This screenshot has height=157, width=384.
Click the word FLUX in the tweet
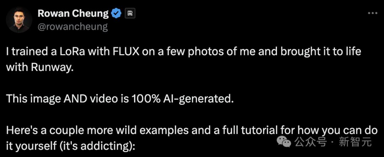pos(124,52)
